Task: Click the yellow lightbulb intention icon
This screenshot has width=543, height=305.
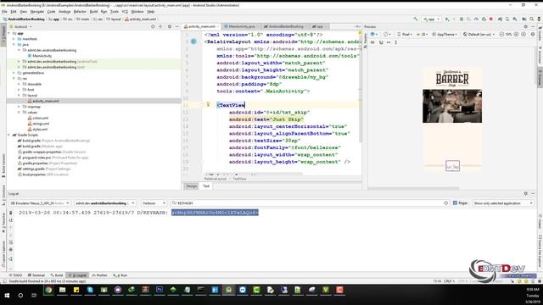Action: [208, 104]
